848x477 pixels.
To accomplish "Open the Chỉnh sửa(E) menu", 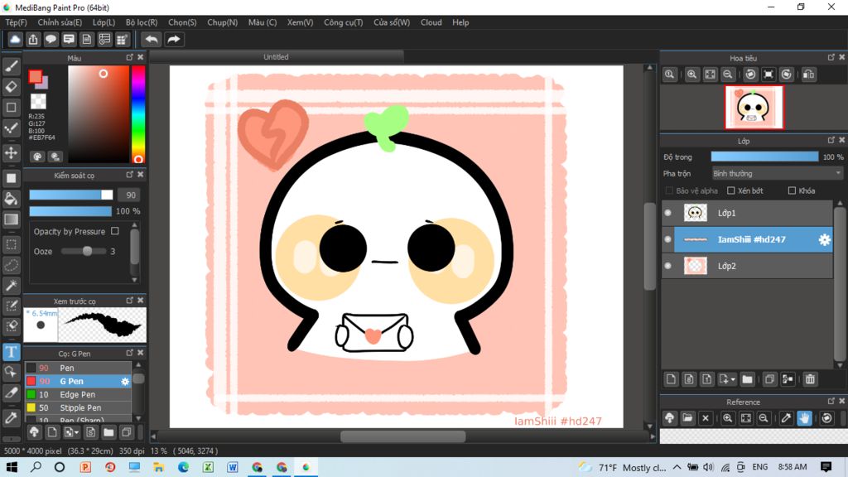I will point(60,22).
